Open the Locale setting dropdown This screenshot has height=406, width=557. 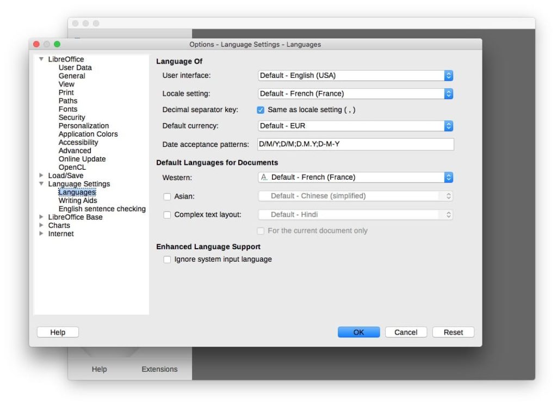pyautogui.click(x=355, y=94)
